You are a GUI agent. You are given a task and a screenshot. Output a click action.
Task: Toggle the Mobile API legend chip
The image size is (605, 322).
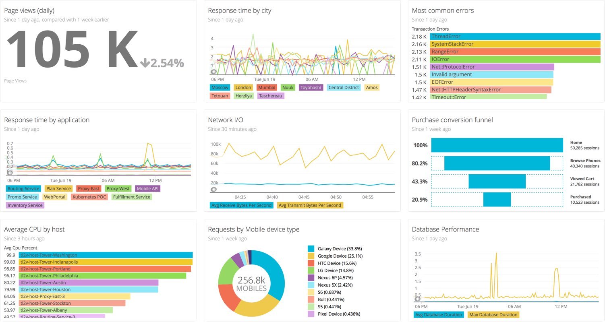149,188
